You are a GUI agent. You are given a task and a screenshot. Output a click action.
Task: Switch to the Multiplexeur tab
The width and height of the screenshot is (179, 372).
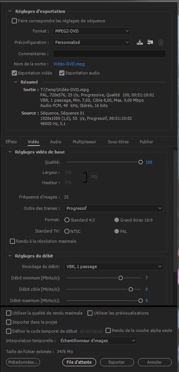point(84,142)
